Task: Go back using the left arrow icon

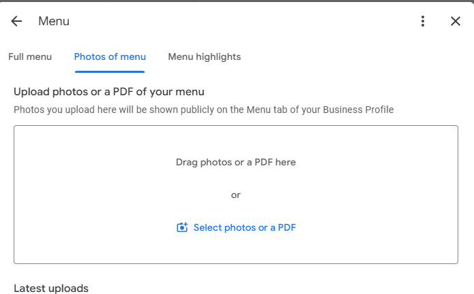Action: pos(16,21)
